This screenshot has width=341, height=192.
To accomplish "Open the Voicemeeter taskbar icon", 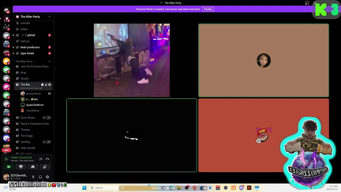I will coord(218,188).
